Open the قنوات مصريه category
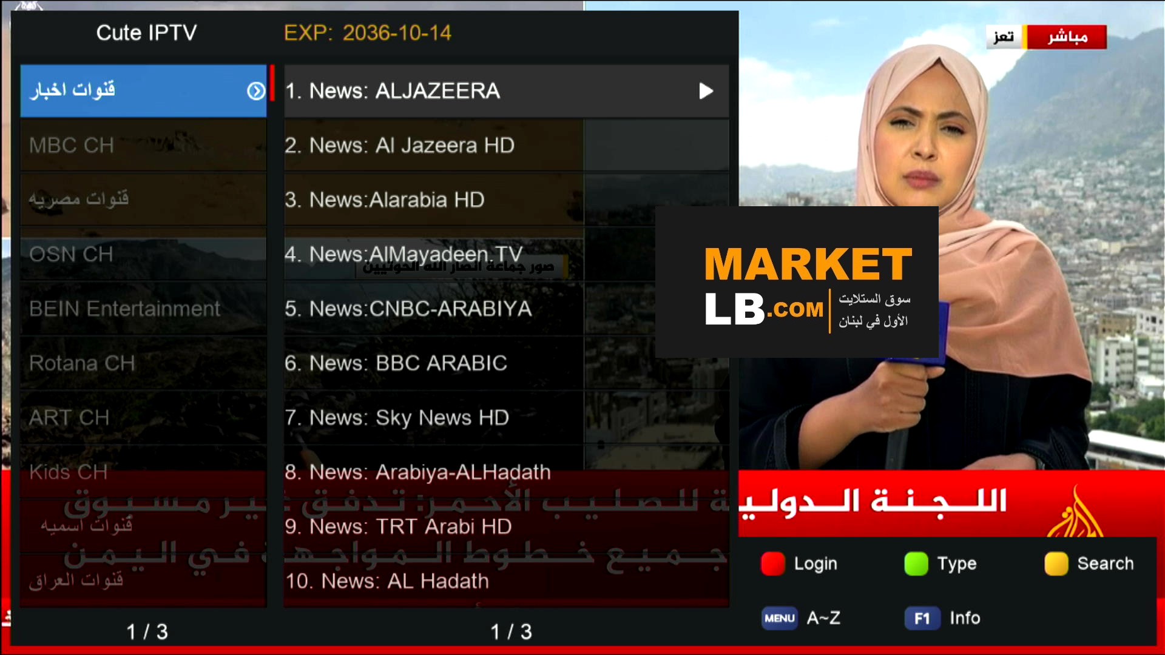Viewport: 1165px width, 655px height. [143, 200]
